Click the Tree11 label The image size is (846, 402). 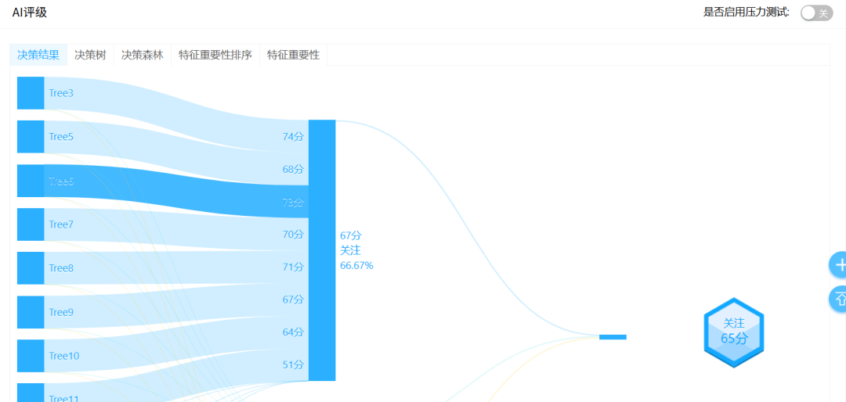pyautogui.click(x=63, y=398)
